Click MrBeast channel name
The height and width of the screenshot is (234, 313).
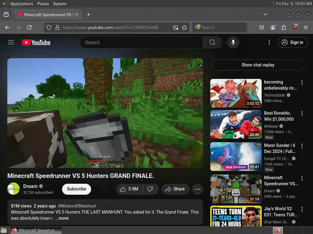(271, 126)
